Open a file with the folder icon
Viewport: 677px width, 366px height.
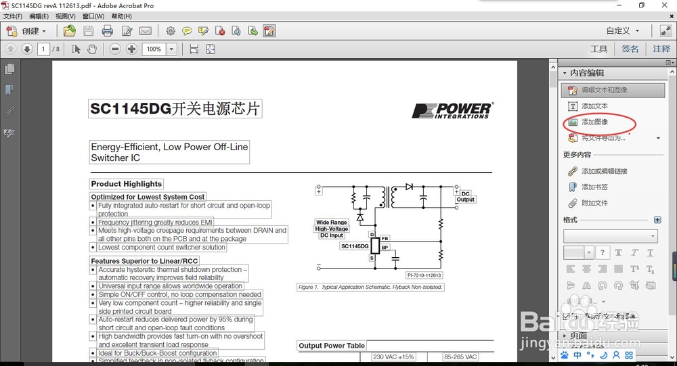[70, 31]
